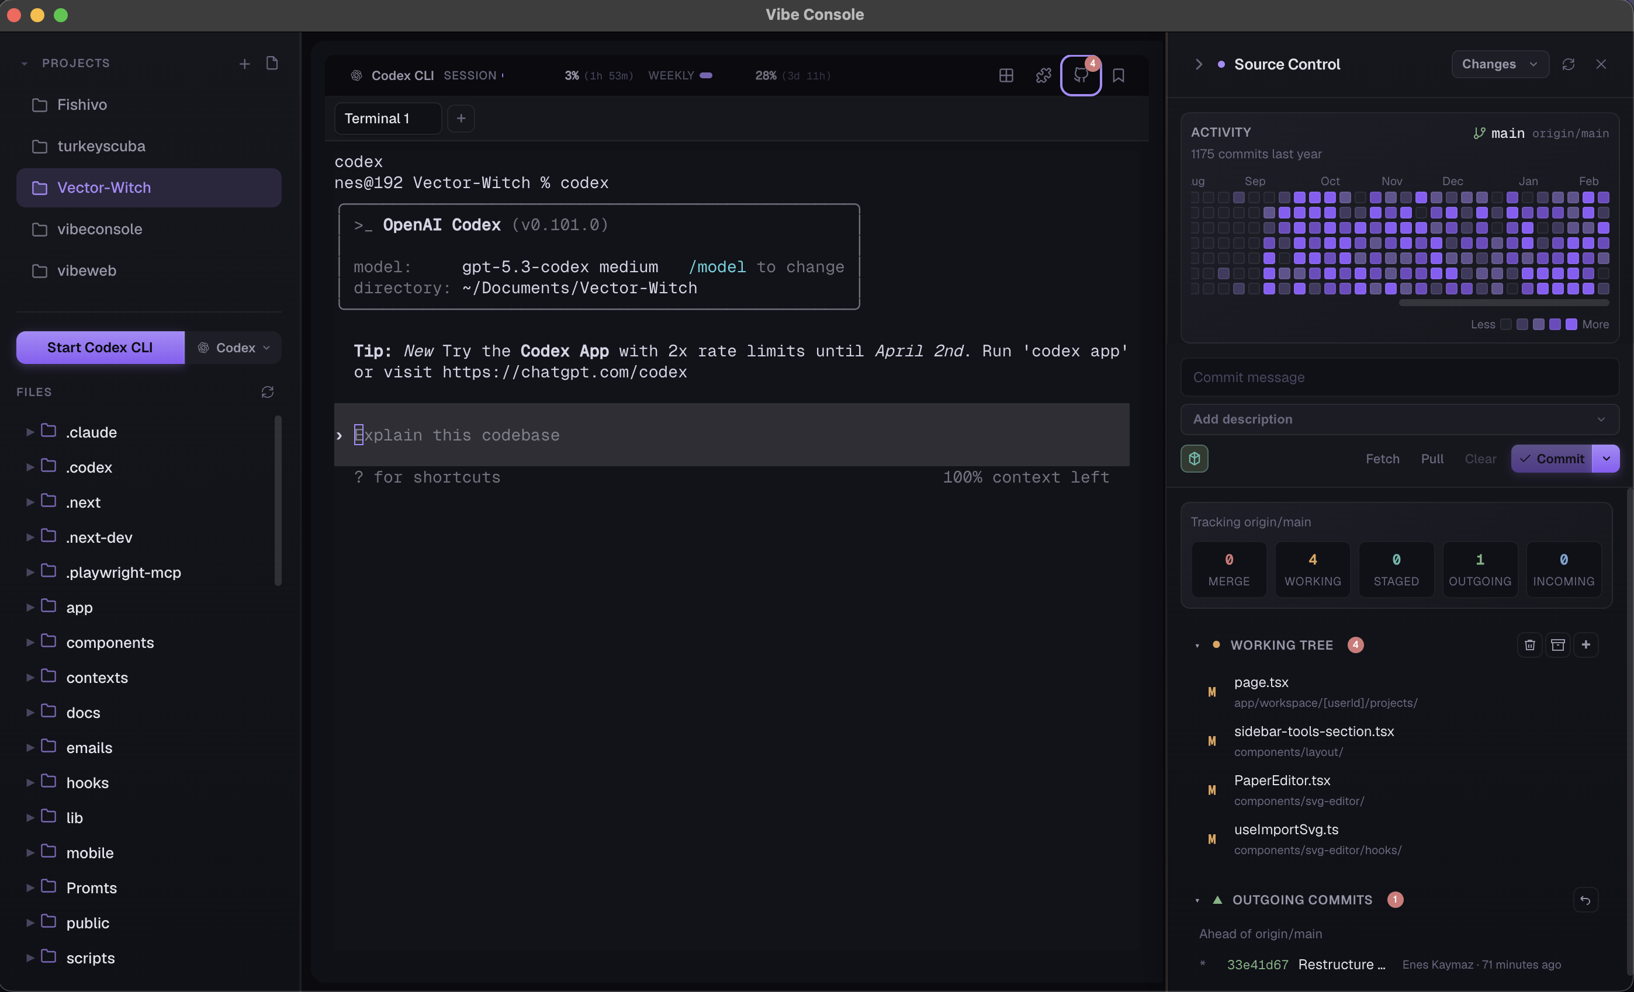Undo outgoing commit arrow icon

coord(1585,900)
